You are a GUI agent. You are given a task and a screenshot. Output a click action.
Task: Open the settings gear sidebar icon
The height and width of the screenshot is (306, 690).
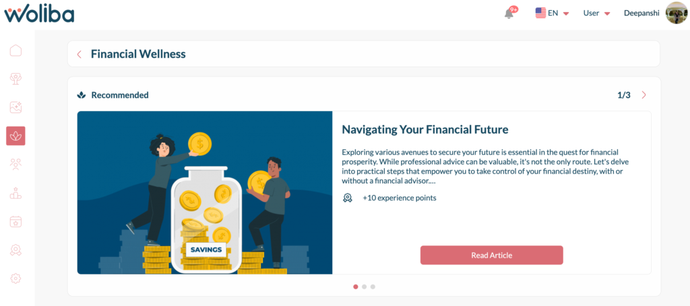[15, 278]
